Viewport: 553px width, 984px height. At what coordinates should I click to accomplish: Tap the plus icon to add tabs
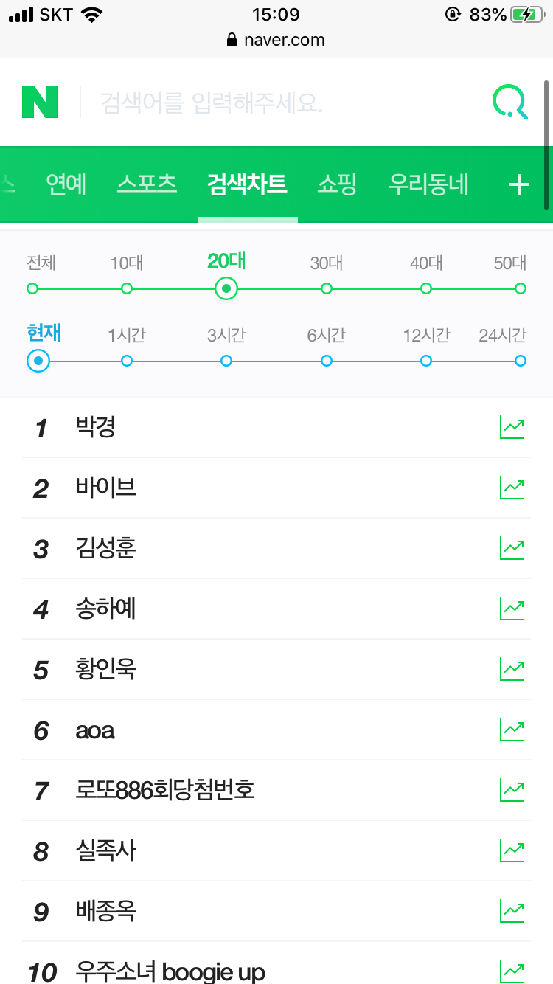[x=519, y=184]
